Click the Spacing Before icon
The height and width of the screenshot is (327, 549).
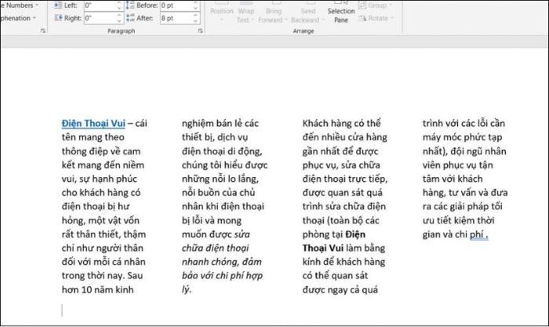tap(130, 5)
